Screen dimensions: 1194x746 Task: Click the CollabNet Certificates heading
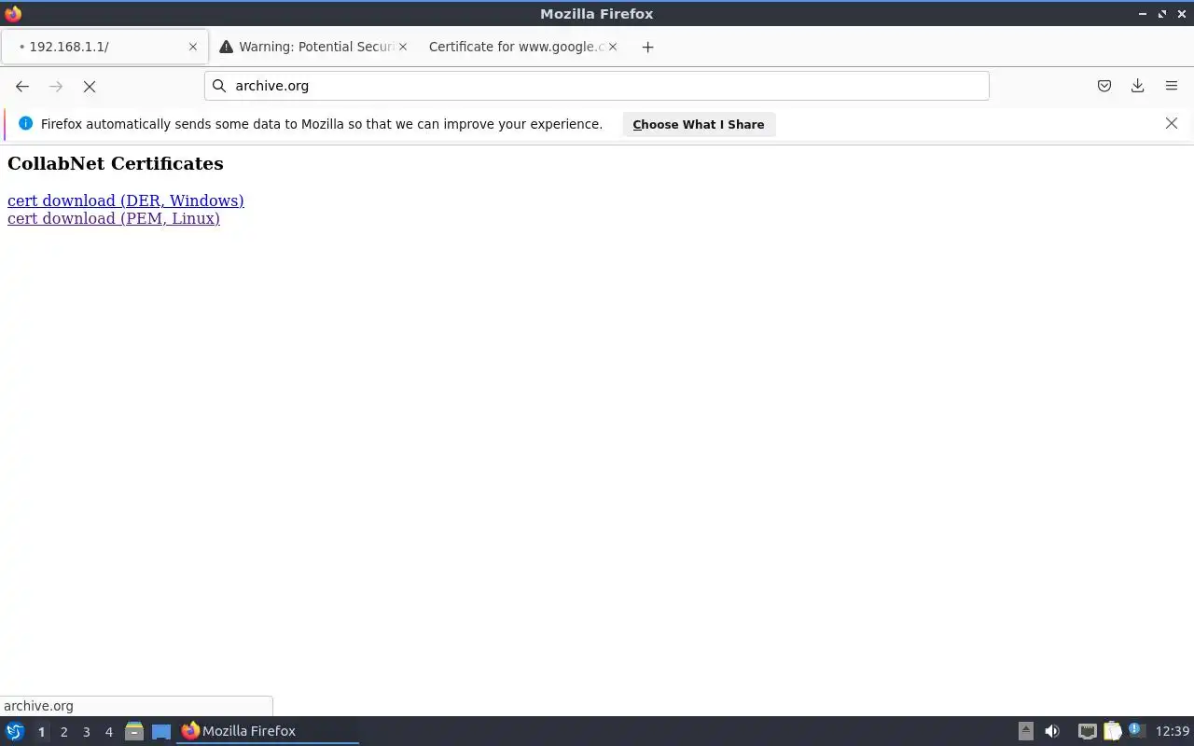click(116, 163)
